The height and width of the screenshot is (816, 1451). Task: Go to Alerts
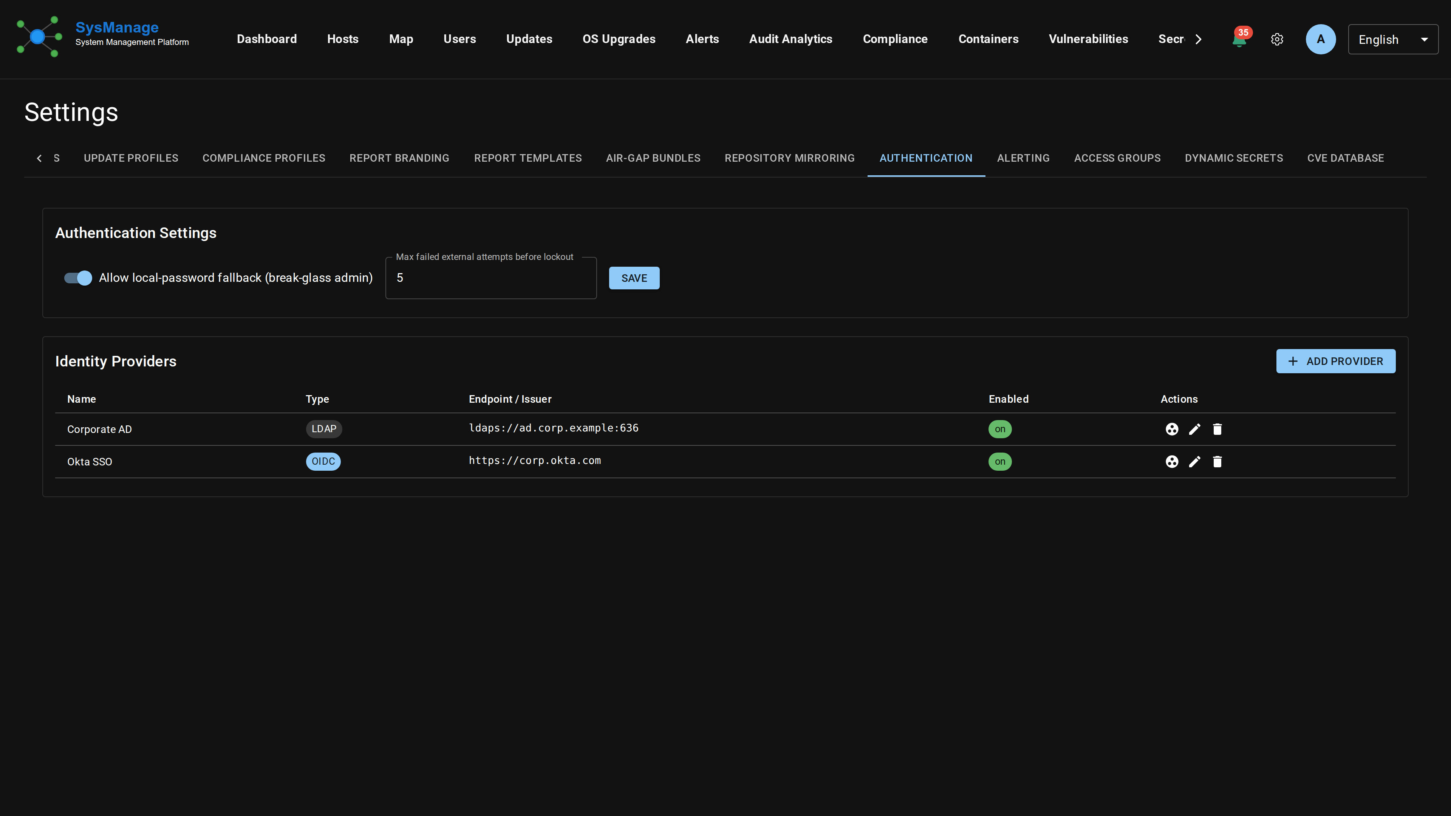coord(702,39)
